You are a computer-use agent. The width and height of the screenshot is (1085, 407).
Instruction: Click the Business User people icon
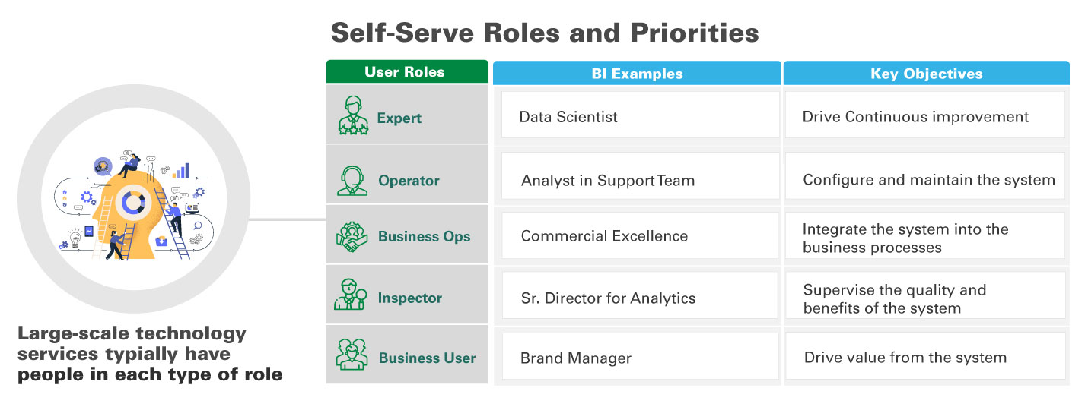352,355
